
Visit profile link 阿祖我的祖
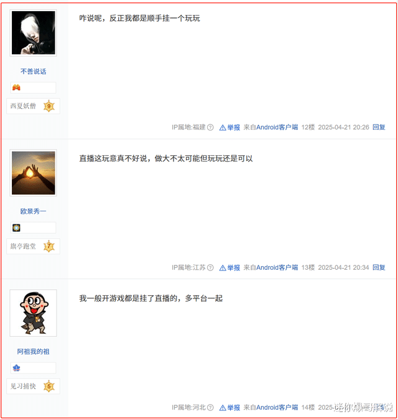click(33, 351)
